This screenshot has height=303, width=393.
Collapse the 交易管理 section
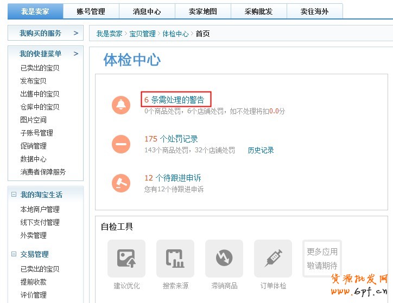click(x=14, y=254)
